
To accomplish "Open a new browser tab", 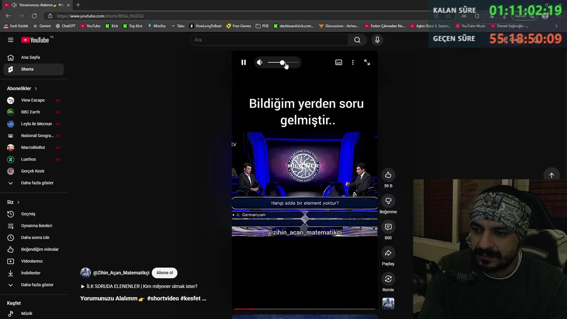I will click(78, 5).
